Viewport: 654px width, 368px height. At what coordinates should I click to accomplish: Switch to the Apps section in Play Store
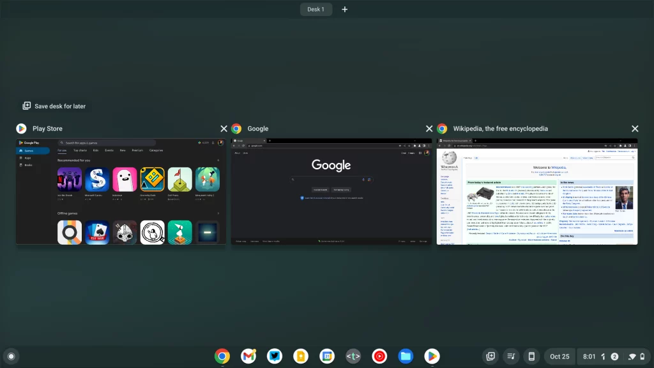(x=28, y=157)
